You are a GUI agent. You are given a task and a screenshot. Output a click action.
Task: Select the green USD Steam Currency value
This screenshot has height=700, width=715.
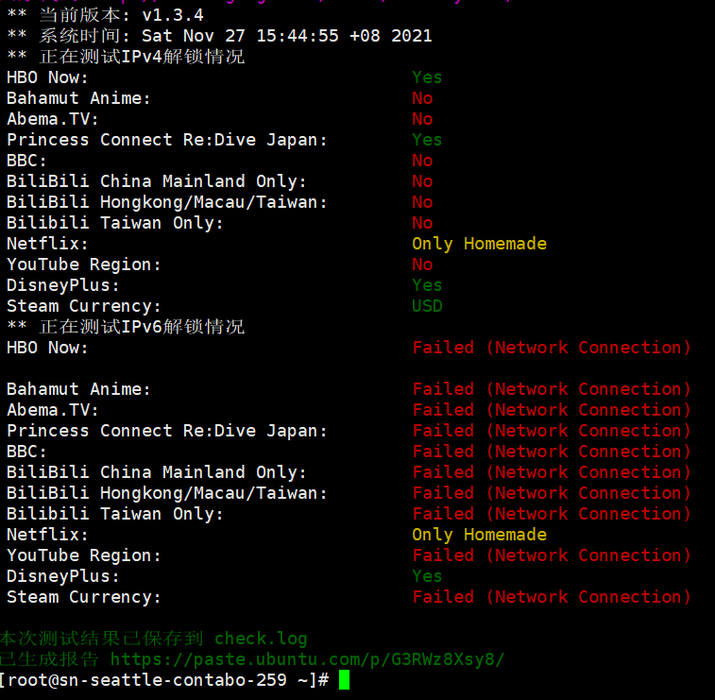[x=427, y=306]
